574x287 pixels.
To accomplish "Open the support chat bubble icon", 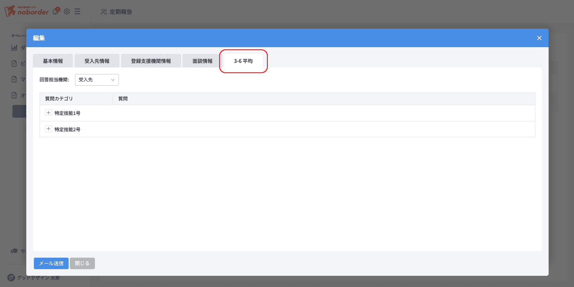I will click(x=14, y=251).
